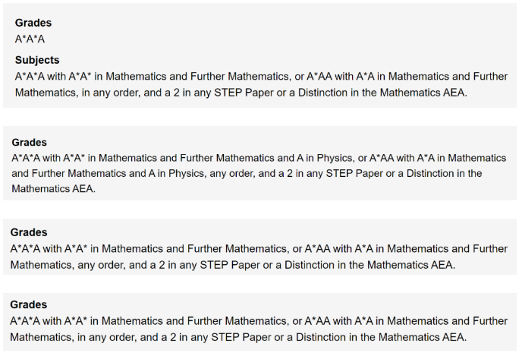Click the Grades heading above the Physics requirement
The width and height of the screenshot is (522, 356).
[x=30, y=142]
